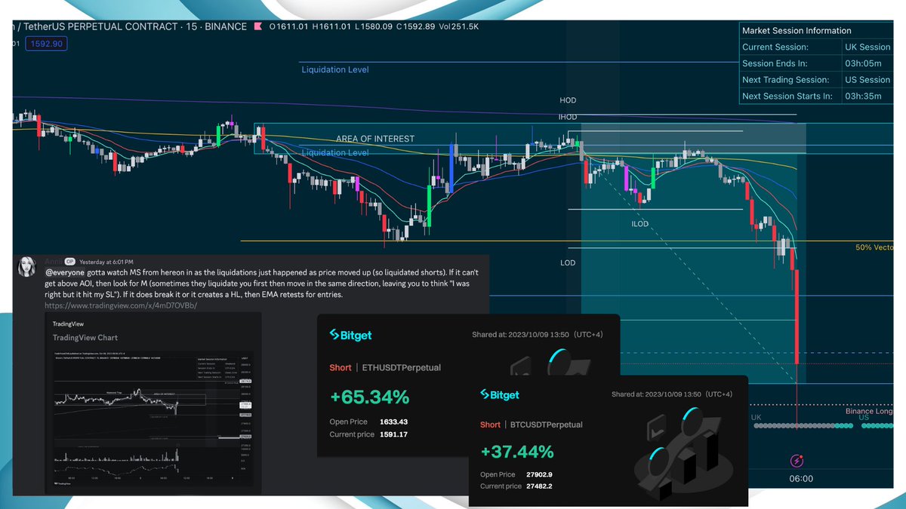The image size is (906, 509).
Task: Click the UK Session value cell
Action: [x=867, y=47]
